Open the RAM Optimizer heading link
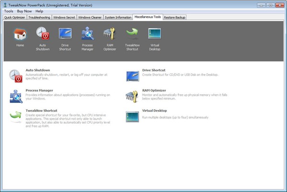 [154, 90]
